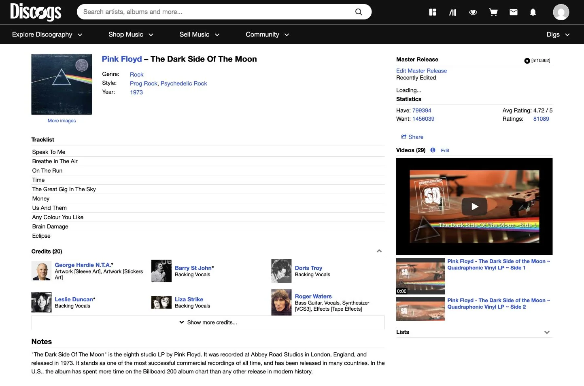
Task: Open Have count 799394
Action: [422, 110]
